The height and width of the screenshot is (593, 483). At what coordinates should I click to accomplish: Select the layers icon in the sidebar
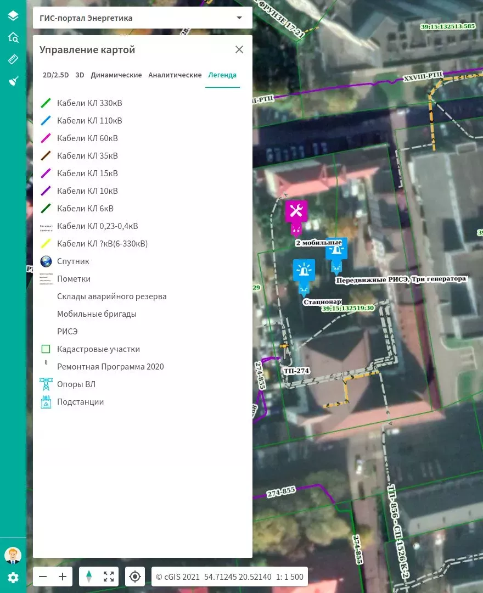pyautogui.click(x=13, y=15)
